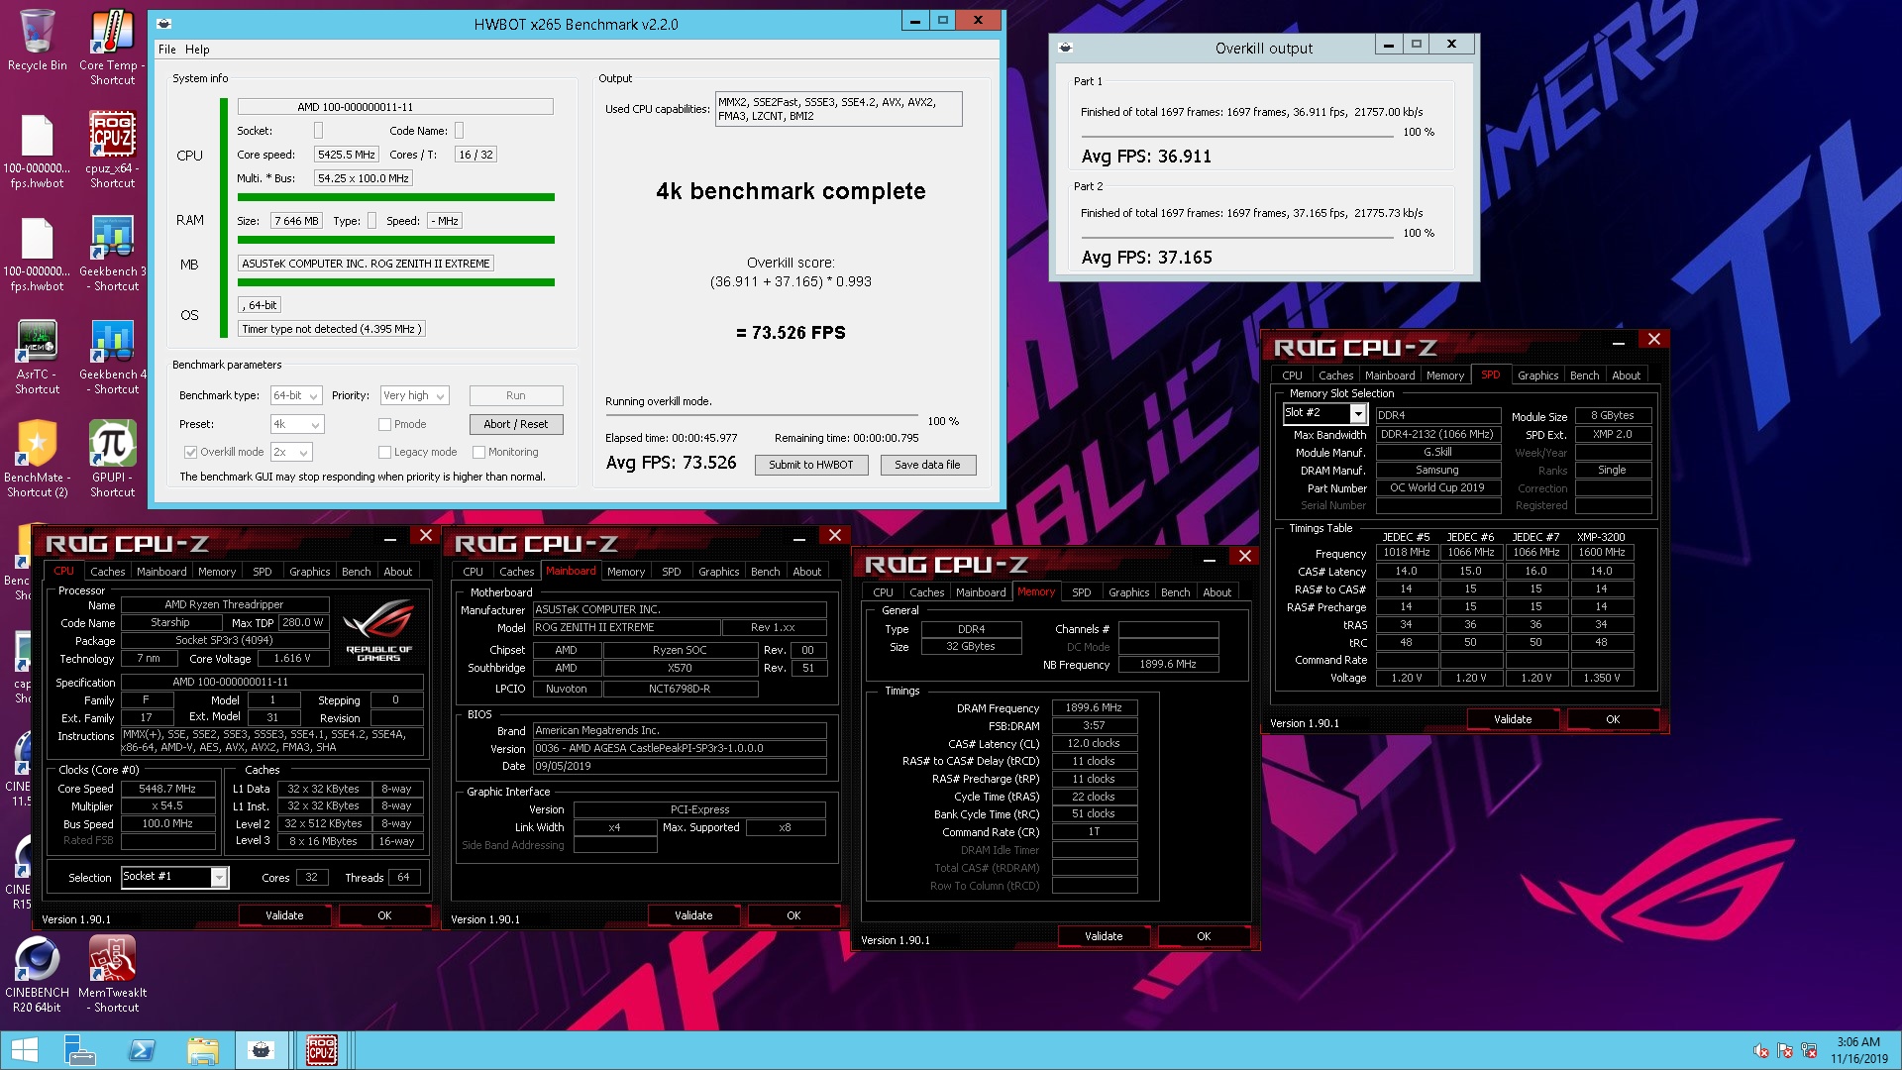Click the BIOS Date 09/05/2019 field
The height and width of the screenshot is (1070, 1902).
coord(679,766)
